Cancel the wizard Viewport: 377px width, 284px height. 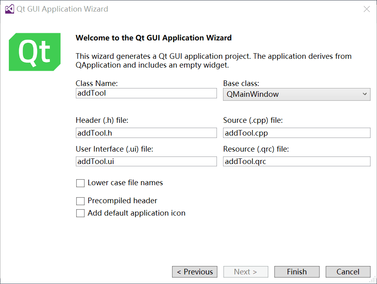click(348, 272)
